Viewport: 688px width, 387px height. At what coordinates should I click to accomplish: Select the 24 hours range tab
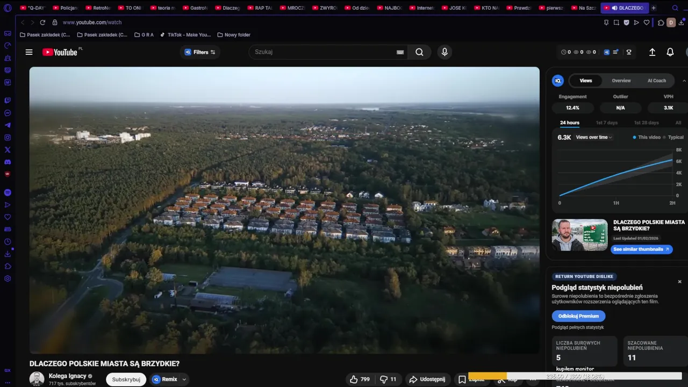point(569,123)
